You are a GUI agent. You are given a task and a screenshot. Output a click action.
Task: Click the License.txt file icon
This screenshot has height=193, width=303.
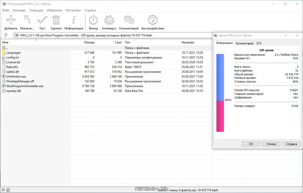tap(4, 62)
